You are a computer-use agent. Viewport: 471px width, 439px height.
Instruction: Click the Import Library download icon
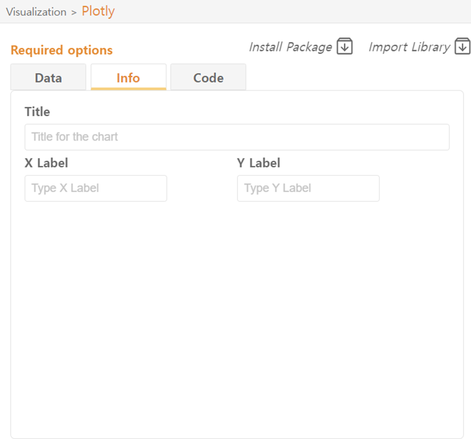[462, 47]
